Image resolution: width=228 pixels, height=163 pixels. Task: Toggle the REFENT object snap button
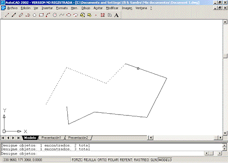(x=126, y=160)
